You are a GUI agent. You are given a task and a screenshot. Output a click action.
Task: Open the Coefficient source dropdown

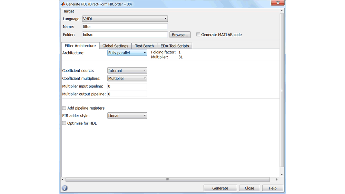pyautogui.click(x=127, y=71)
